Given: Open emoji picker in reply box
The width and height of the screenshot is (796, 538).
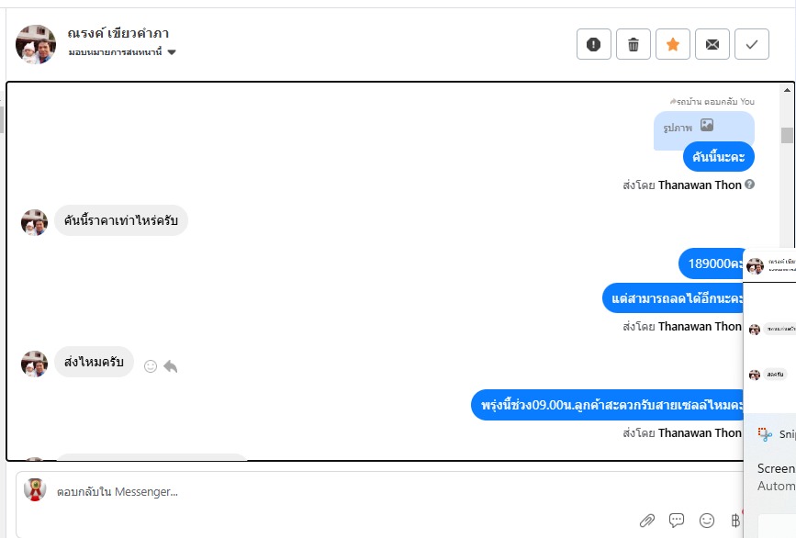Looking at the screenshot, I should (707, 521).
